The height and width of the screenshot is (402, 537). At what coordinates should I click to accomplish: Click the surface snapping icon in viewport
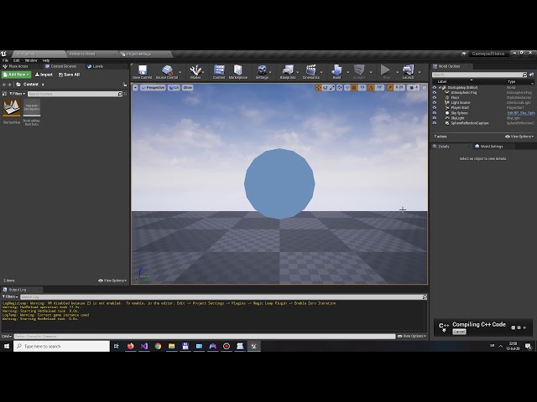coord(347,88)
